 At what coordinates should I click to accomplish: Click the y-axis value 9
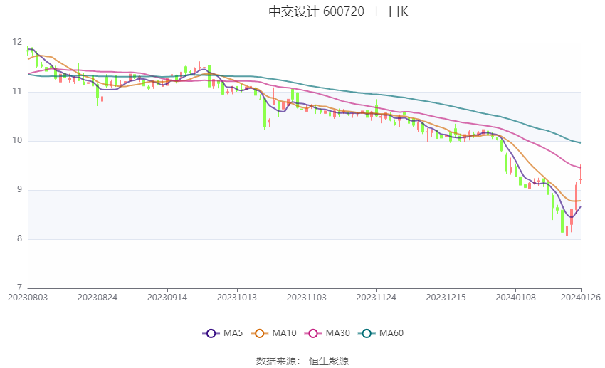pos(20,190)
